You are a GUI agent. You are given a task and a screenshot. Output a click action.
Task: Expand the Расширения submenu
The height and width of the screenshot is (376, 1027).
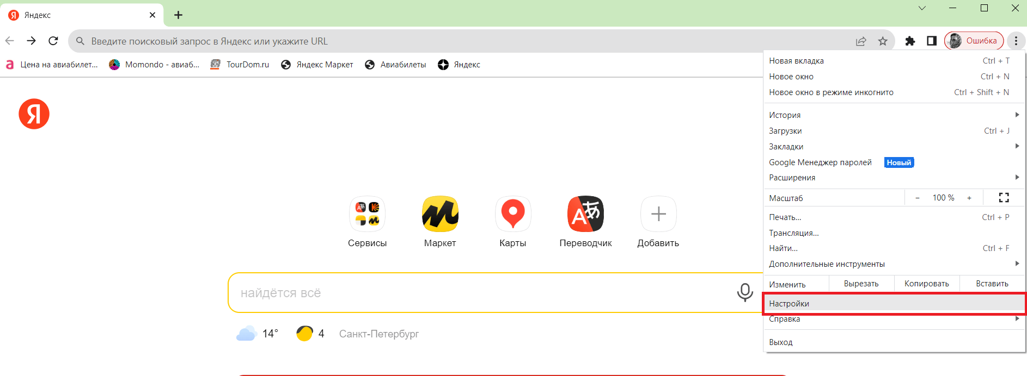pyautogui.click(x=894, y=178)
